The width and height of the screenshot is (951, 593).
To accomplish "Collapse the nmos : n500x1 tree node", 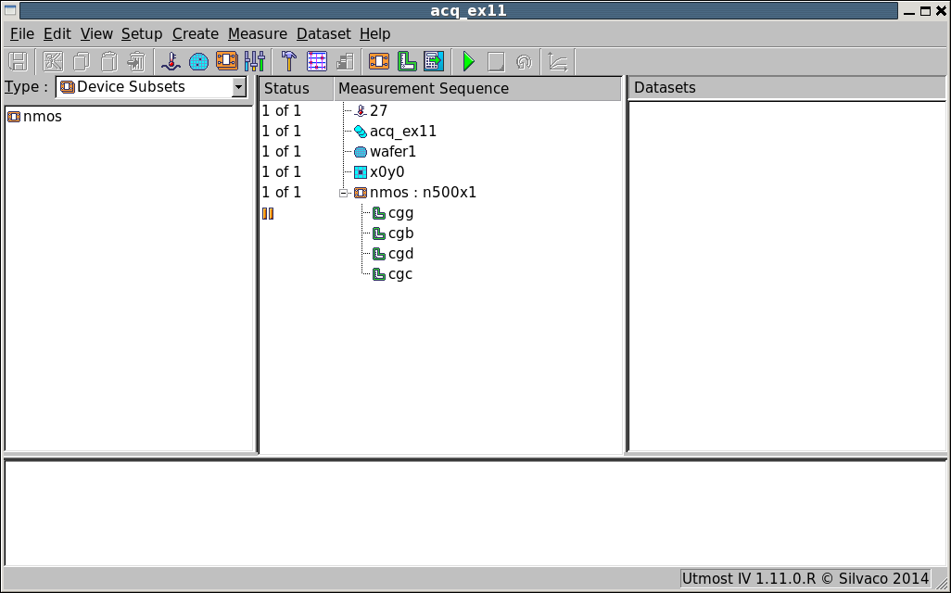I will coord(343,193).
